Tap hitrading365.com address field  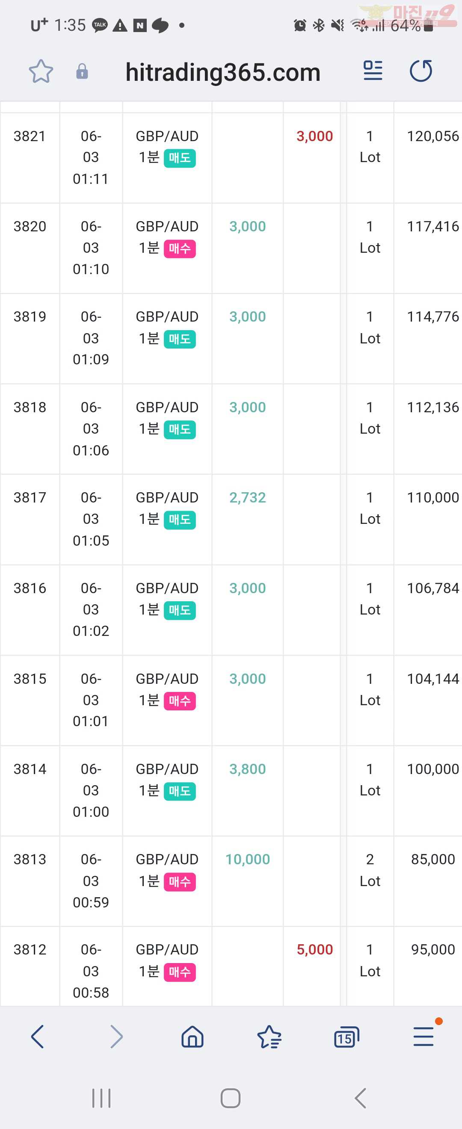pyautogui.click(x=223, y=72)
